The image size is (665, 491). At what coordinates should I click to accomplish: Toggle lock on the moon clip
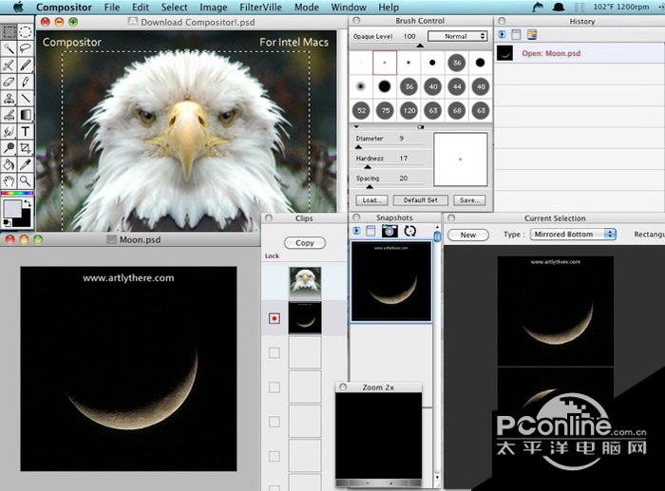[x=275, y=319]
